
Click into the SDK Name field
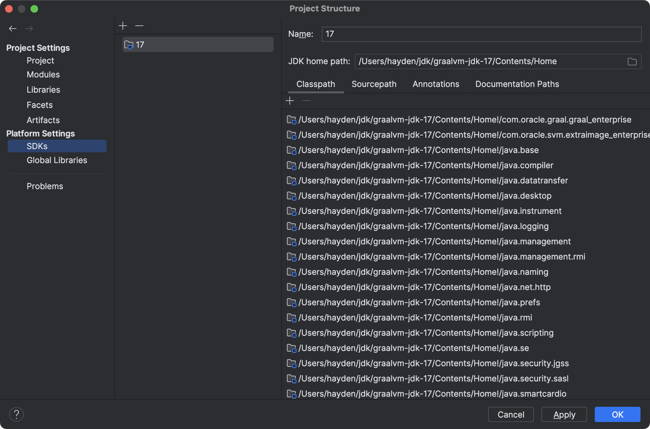coord(481,34)
